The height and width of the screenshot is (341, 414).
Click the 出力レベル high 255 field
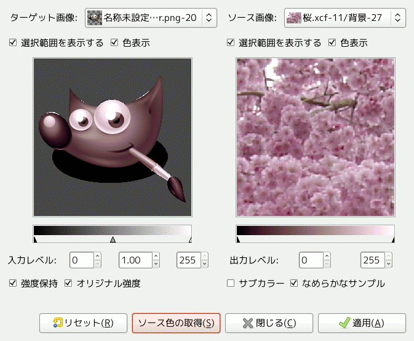point(373,260)
